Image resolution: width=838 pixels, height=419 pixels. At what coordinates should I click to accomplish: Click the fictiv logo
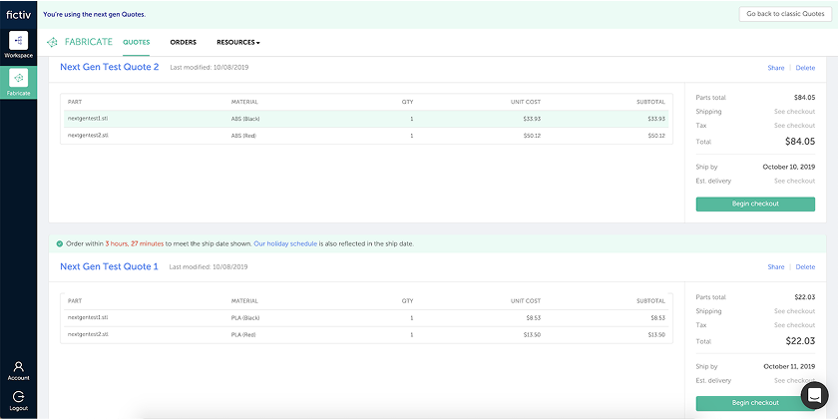coord(18,13)
